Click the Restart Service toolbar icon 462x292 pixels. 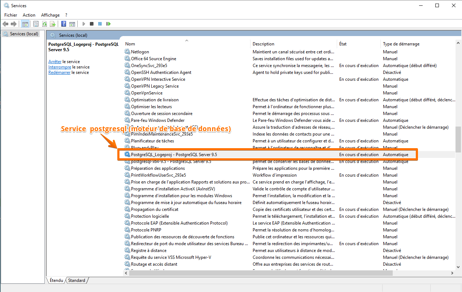click(x=108, y=24)
